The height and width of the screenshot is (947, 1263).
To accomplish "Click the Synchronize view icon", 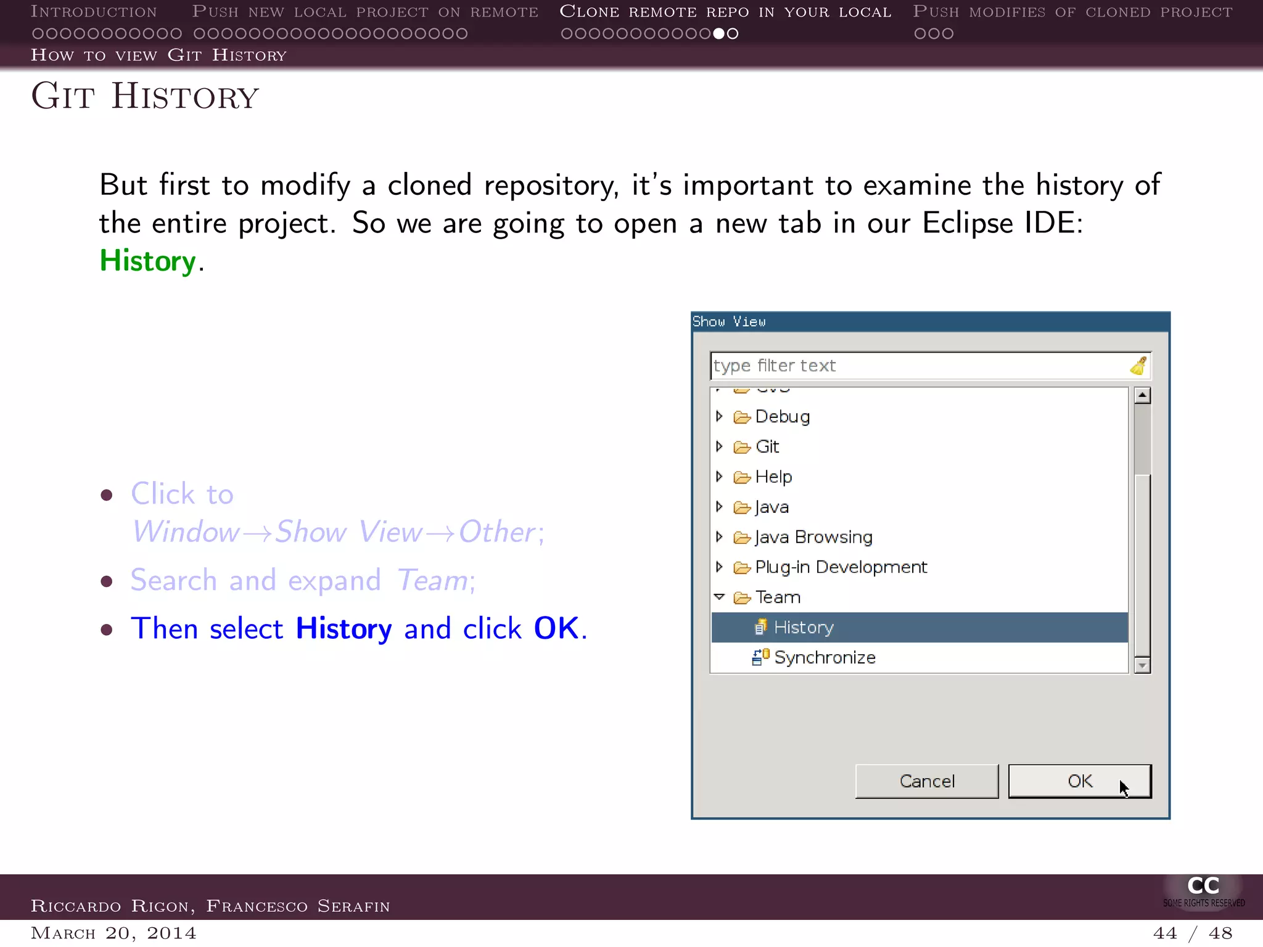I will pyautogui.click(x=760, y=657).
